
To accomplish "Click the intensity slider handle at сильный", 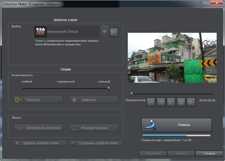I will tap(109, 89).
